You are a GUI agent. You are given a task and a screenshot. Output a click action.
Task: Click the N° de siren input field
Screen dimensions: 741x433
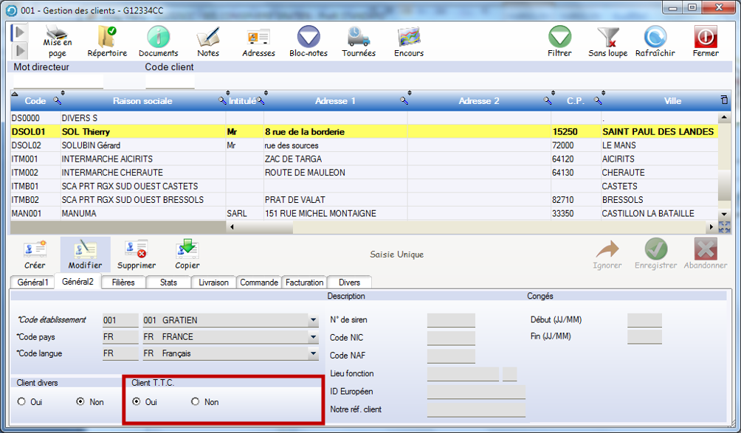coord(451,320)
